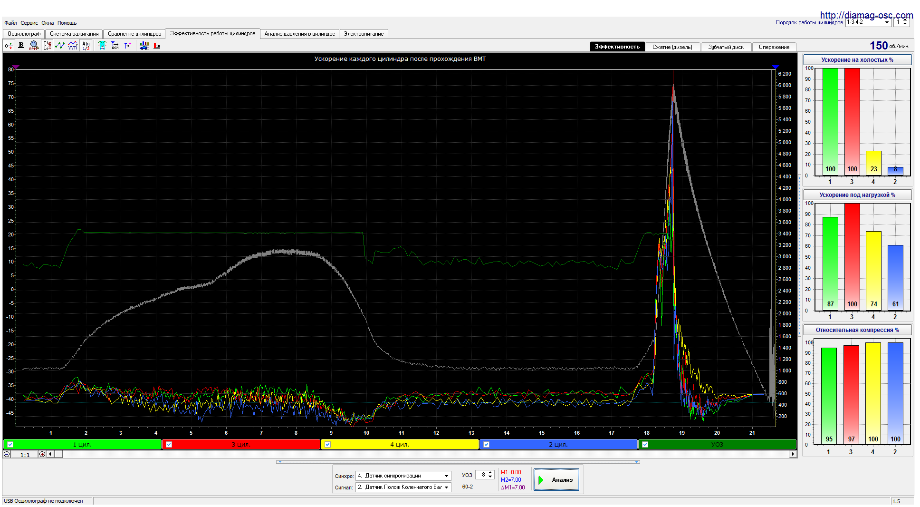The image size is (920, 507).
Task: Click the 60-2 disc type label
Action: [468, 487]
